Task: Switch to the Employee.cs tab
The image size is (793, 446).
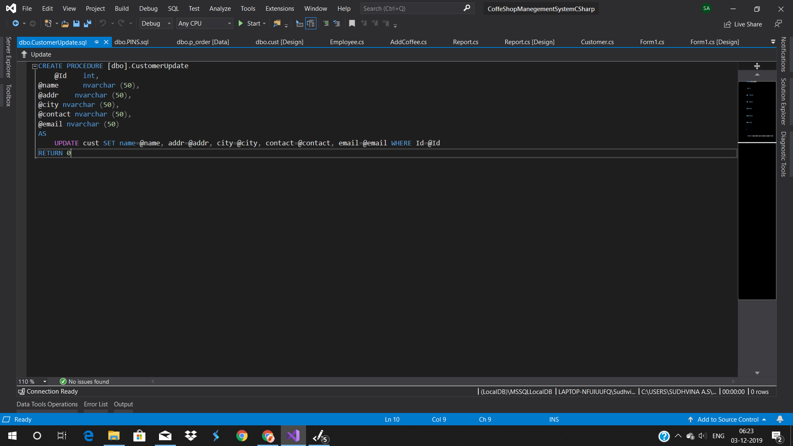Action: 347,42
